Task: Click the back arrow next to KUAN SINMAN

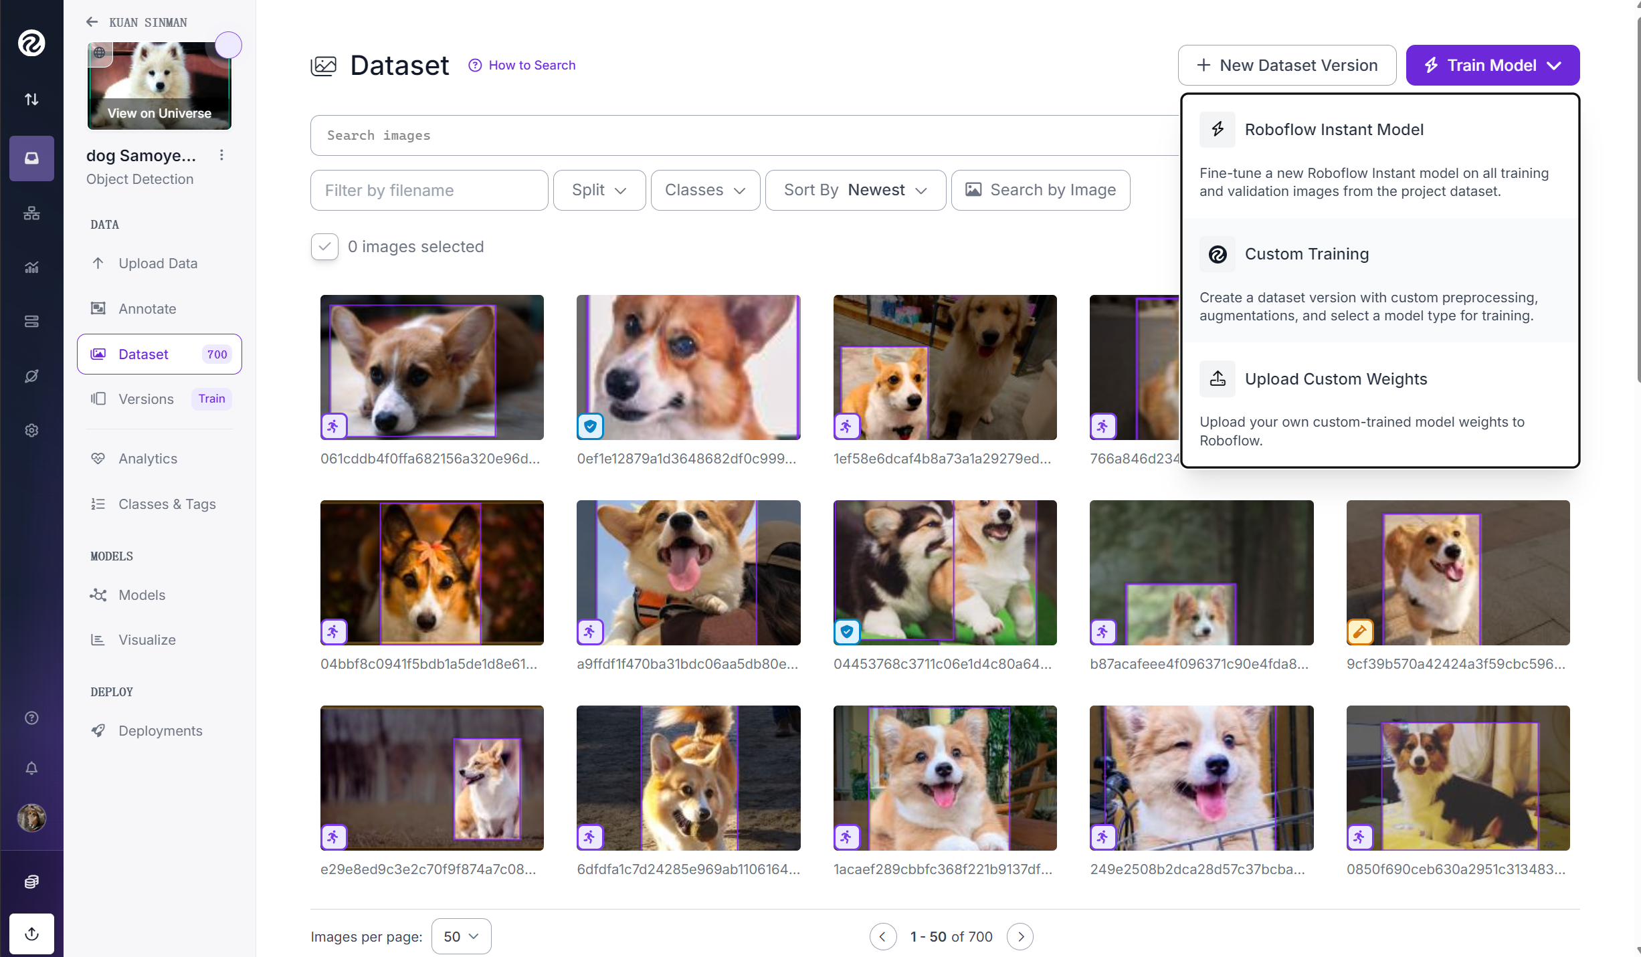Action: [92, 22]
